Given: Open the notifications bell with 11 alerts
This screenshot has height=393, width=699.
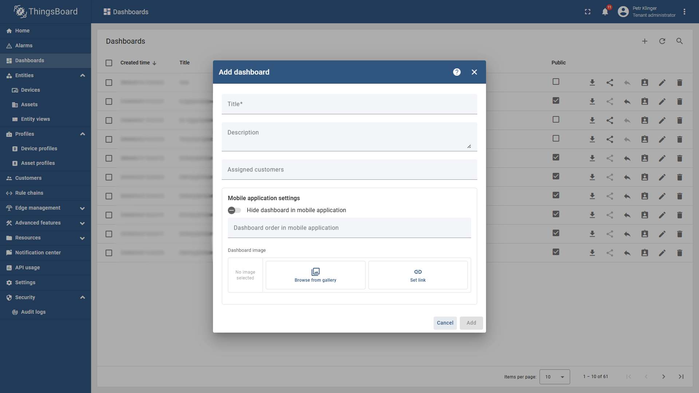Looking at the screenshot, I should click(x=605, y=11).
